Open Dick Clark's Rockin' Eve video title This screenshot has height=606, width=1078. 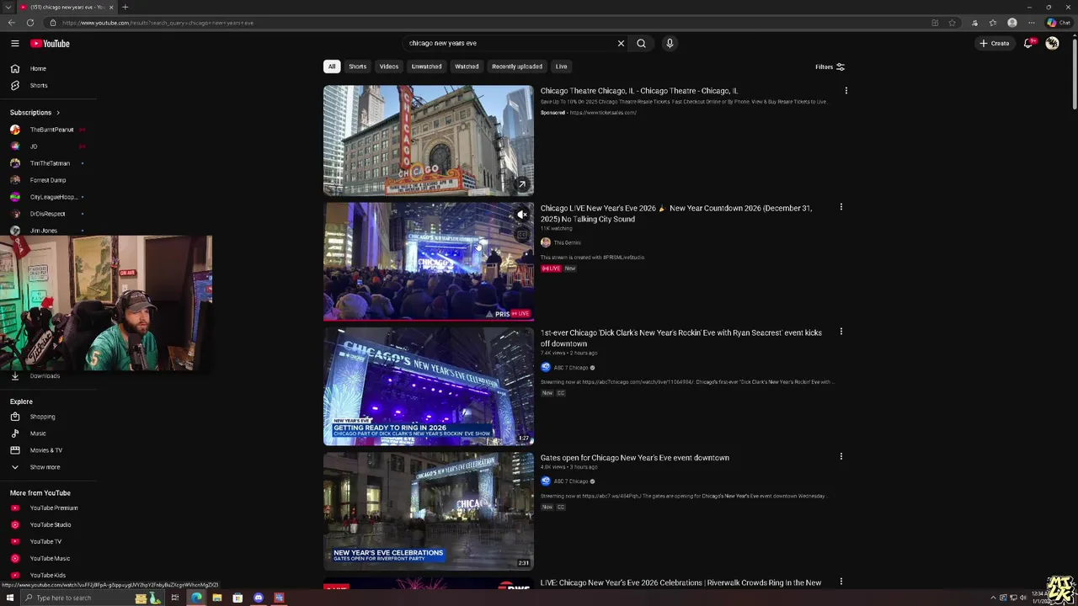pyautogui.click(x=681, y=338)
